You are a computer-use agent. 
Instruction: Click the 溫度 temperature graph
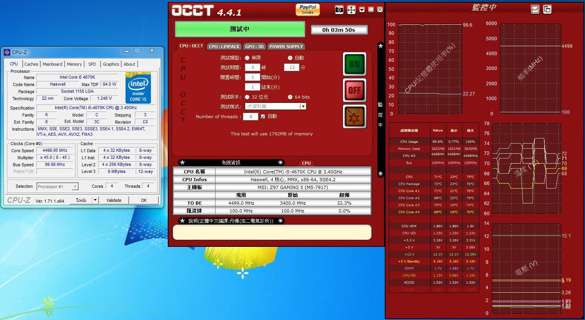526,169
